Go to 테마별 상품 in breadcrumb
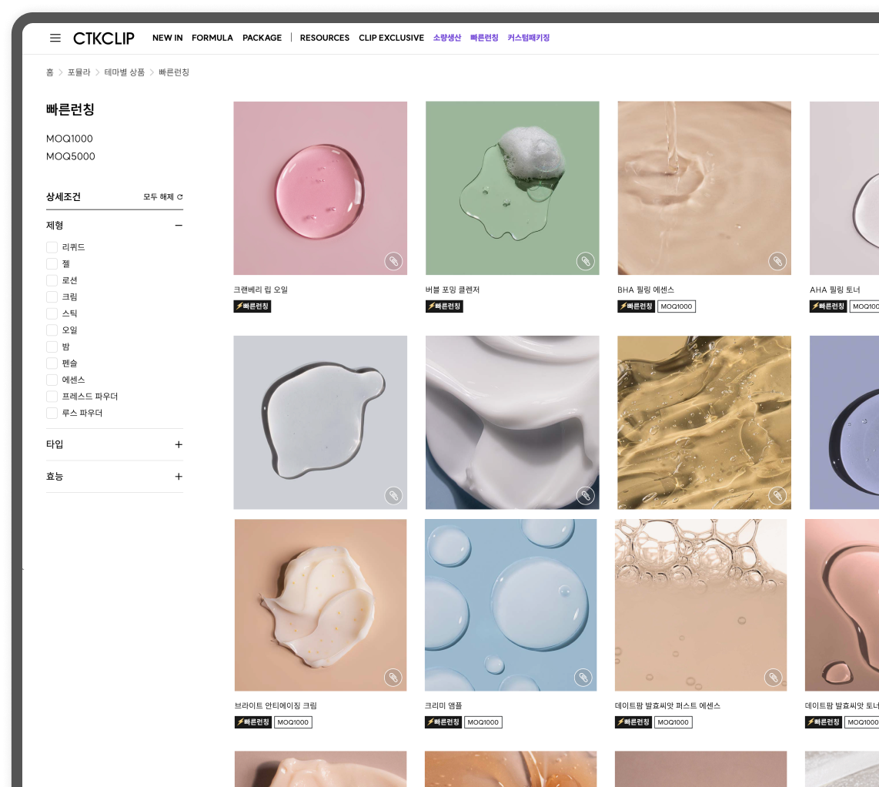This screenshot has height=787, width=879. click(125, 72)
